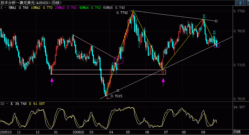Select the 10MA2 0.770 moving average label

[x=42, y=8]
